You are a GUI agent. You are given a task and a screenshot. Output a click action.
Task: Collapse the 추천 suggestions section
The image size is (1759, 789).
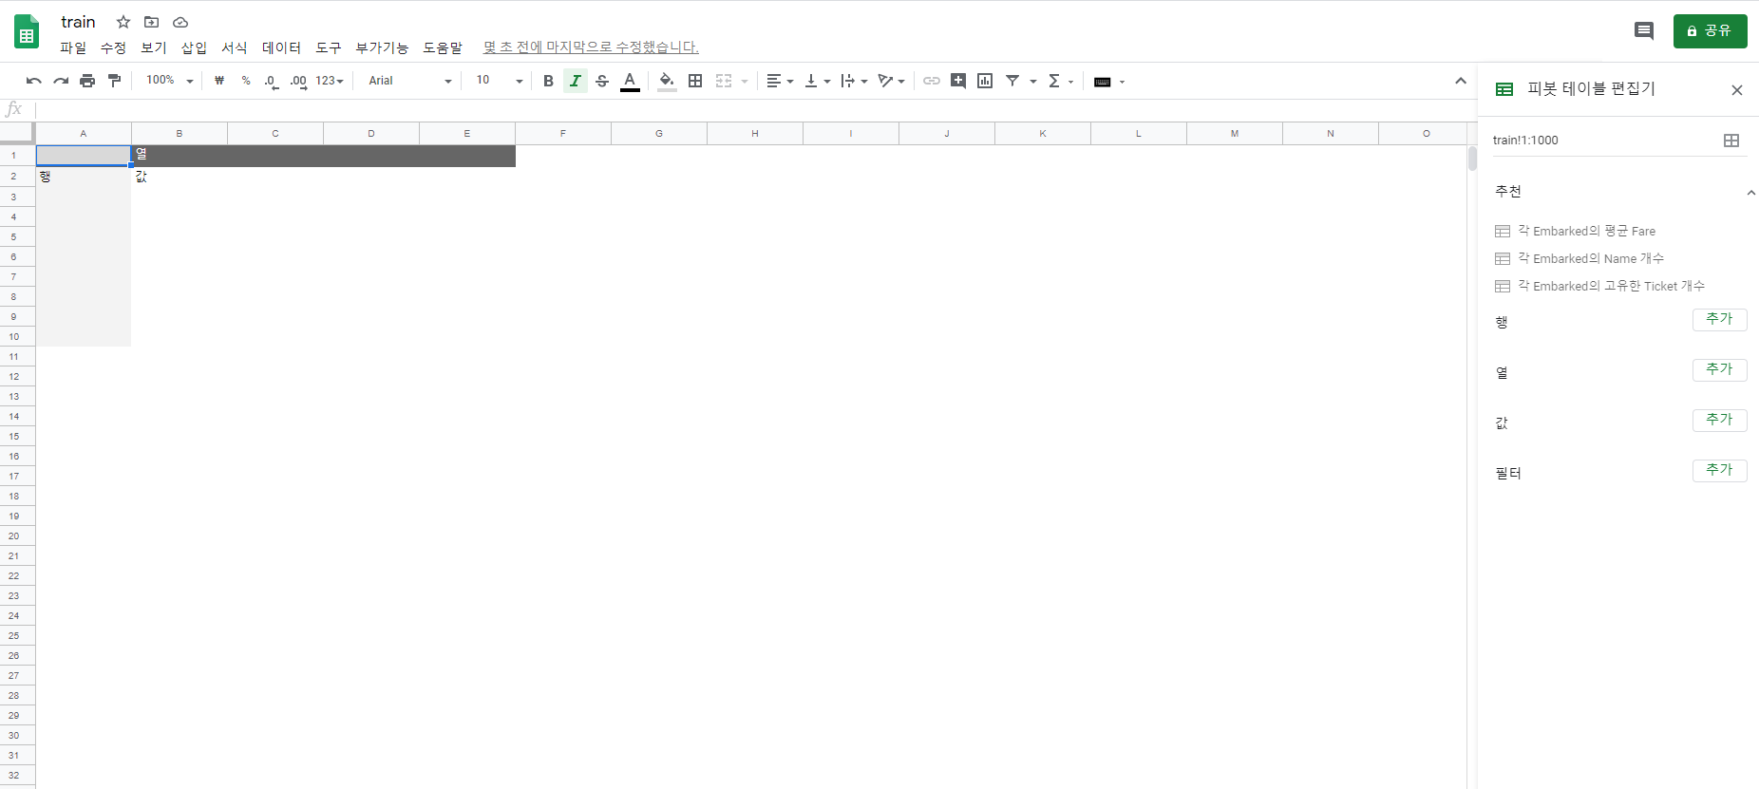tap(1750, 192)
